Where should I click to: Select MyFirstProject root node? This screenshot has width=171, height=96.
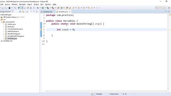coord(6,15)
